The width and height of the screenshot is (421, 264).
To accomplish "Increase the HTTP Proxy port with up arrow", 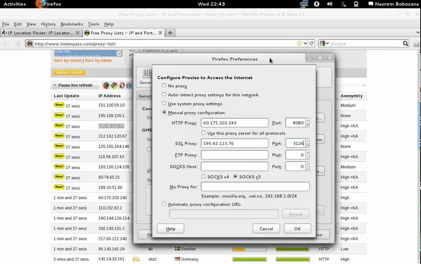I will (x=308, y=121).
